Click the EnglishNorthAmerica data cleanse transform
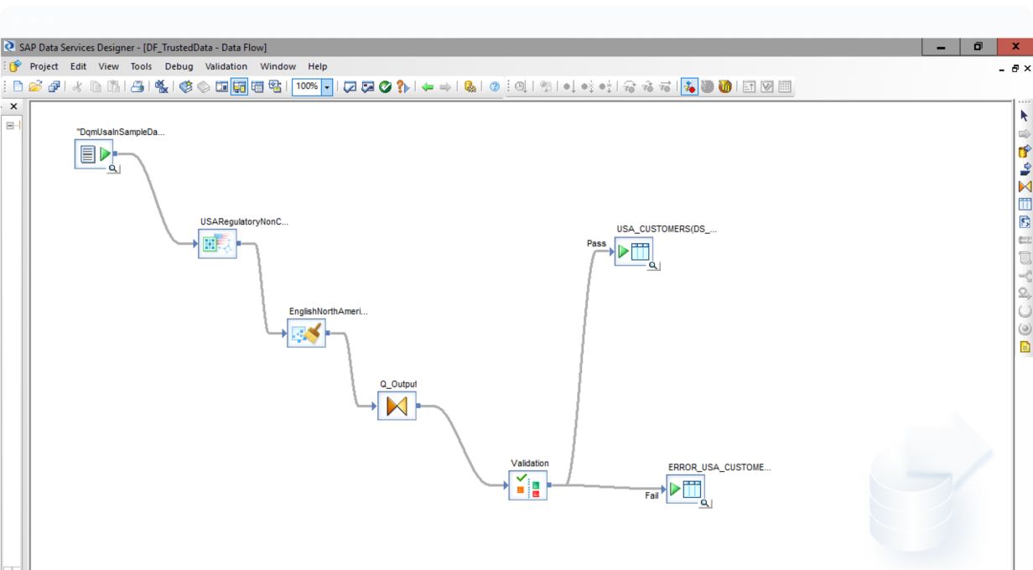The height and width of the screenshot is (570, 1033). click(x=306, y=334)
